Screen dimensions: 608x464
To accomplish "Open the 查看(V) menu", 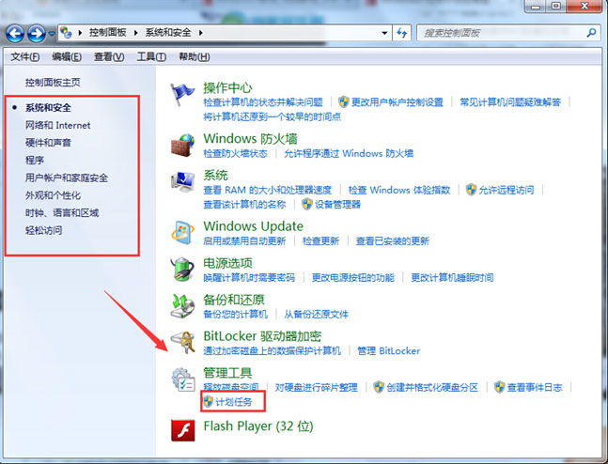I will 109,57.
